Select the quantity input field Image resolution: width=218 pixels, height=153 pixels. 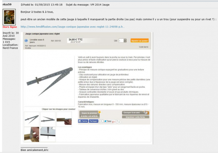coord(121,40)
